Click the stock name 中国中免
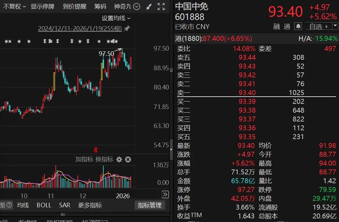 tap(192, 7)
